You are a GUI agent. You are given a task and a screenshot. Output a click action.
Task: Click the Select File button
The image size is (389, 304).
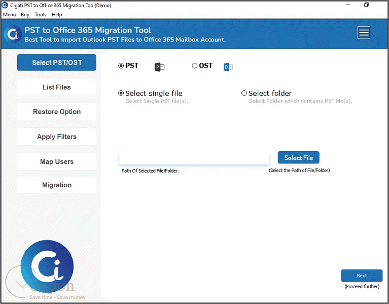coord(298,158)
